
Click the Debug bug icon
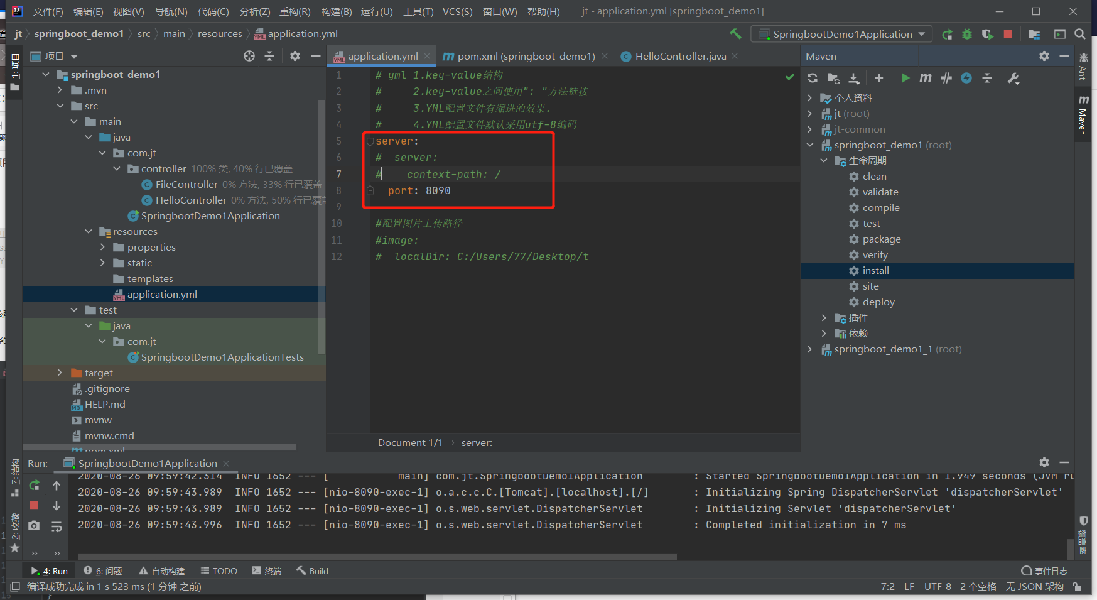967,34
